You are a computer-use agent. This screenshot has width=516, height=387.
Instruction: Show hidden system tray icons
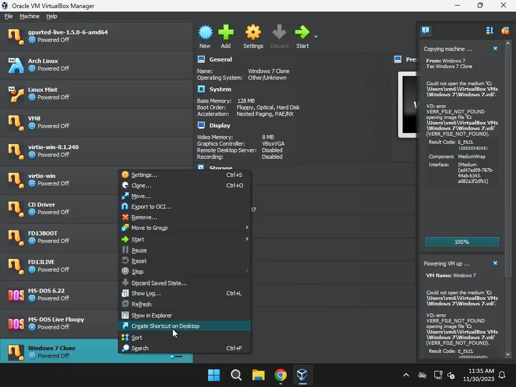[x=406, y=375]
